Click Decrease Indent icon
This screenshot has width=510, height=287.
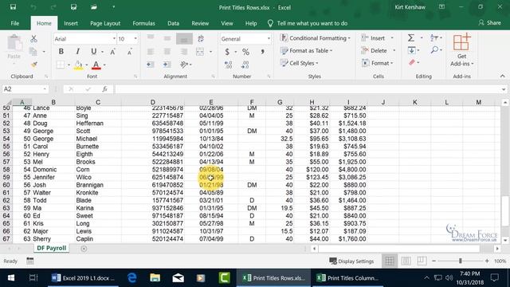coord(151,65)
